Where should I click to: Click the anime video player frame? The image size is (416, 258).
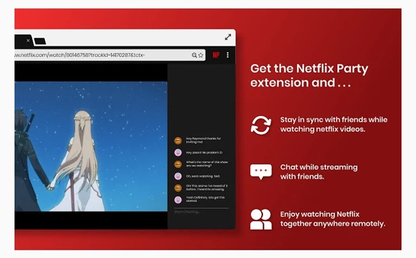[91, 146]
